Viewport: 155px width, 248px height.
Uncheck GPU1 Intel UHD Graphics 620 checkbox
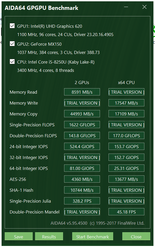coord(12,26)
